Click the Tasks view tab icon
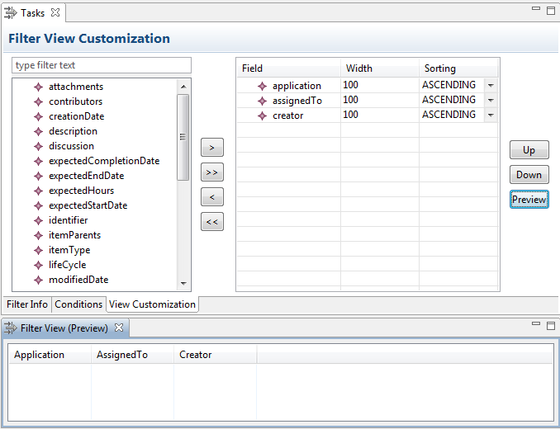 pyautogui.click(x=12, y=12)
